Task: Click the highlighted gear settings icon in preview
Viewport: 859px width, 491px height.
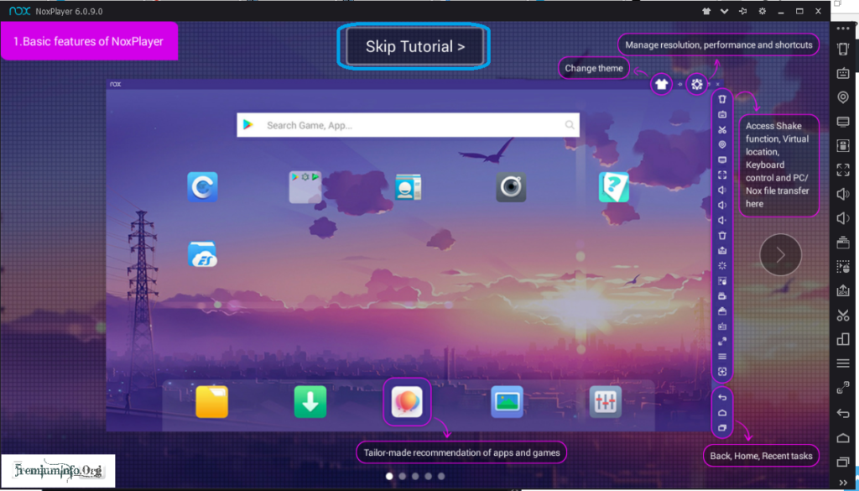Action: tap(697, 85)
